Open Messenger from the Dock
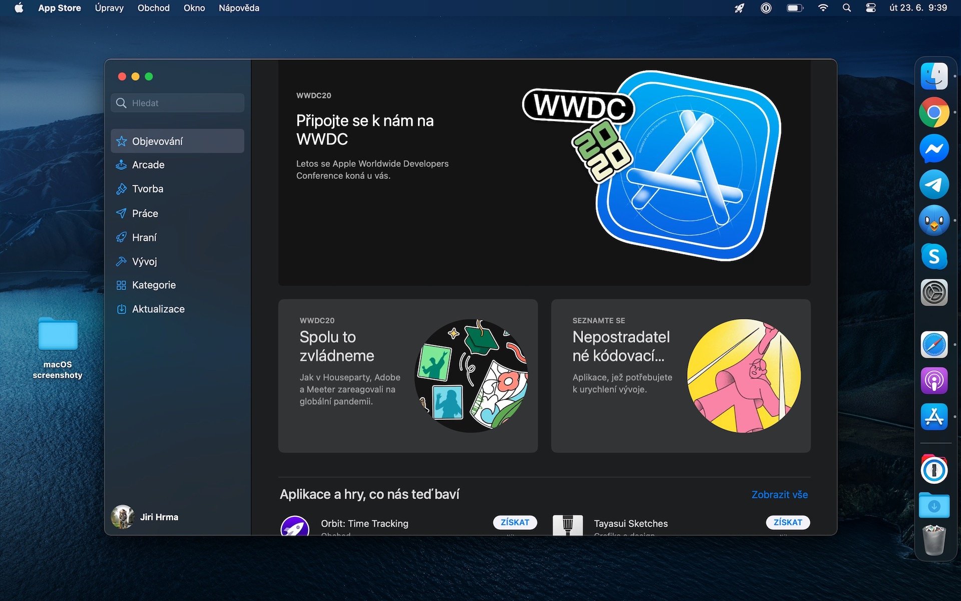Viewport: 961px width, 601px height. 934,148
